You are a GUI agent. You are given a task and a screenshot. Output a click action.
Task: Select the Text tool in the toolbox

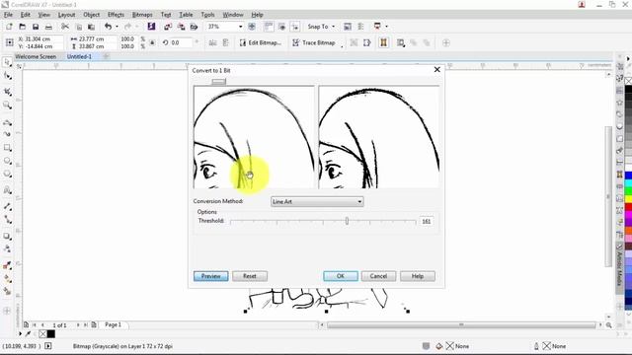click(7, 190)
